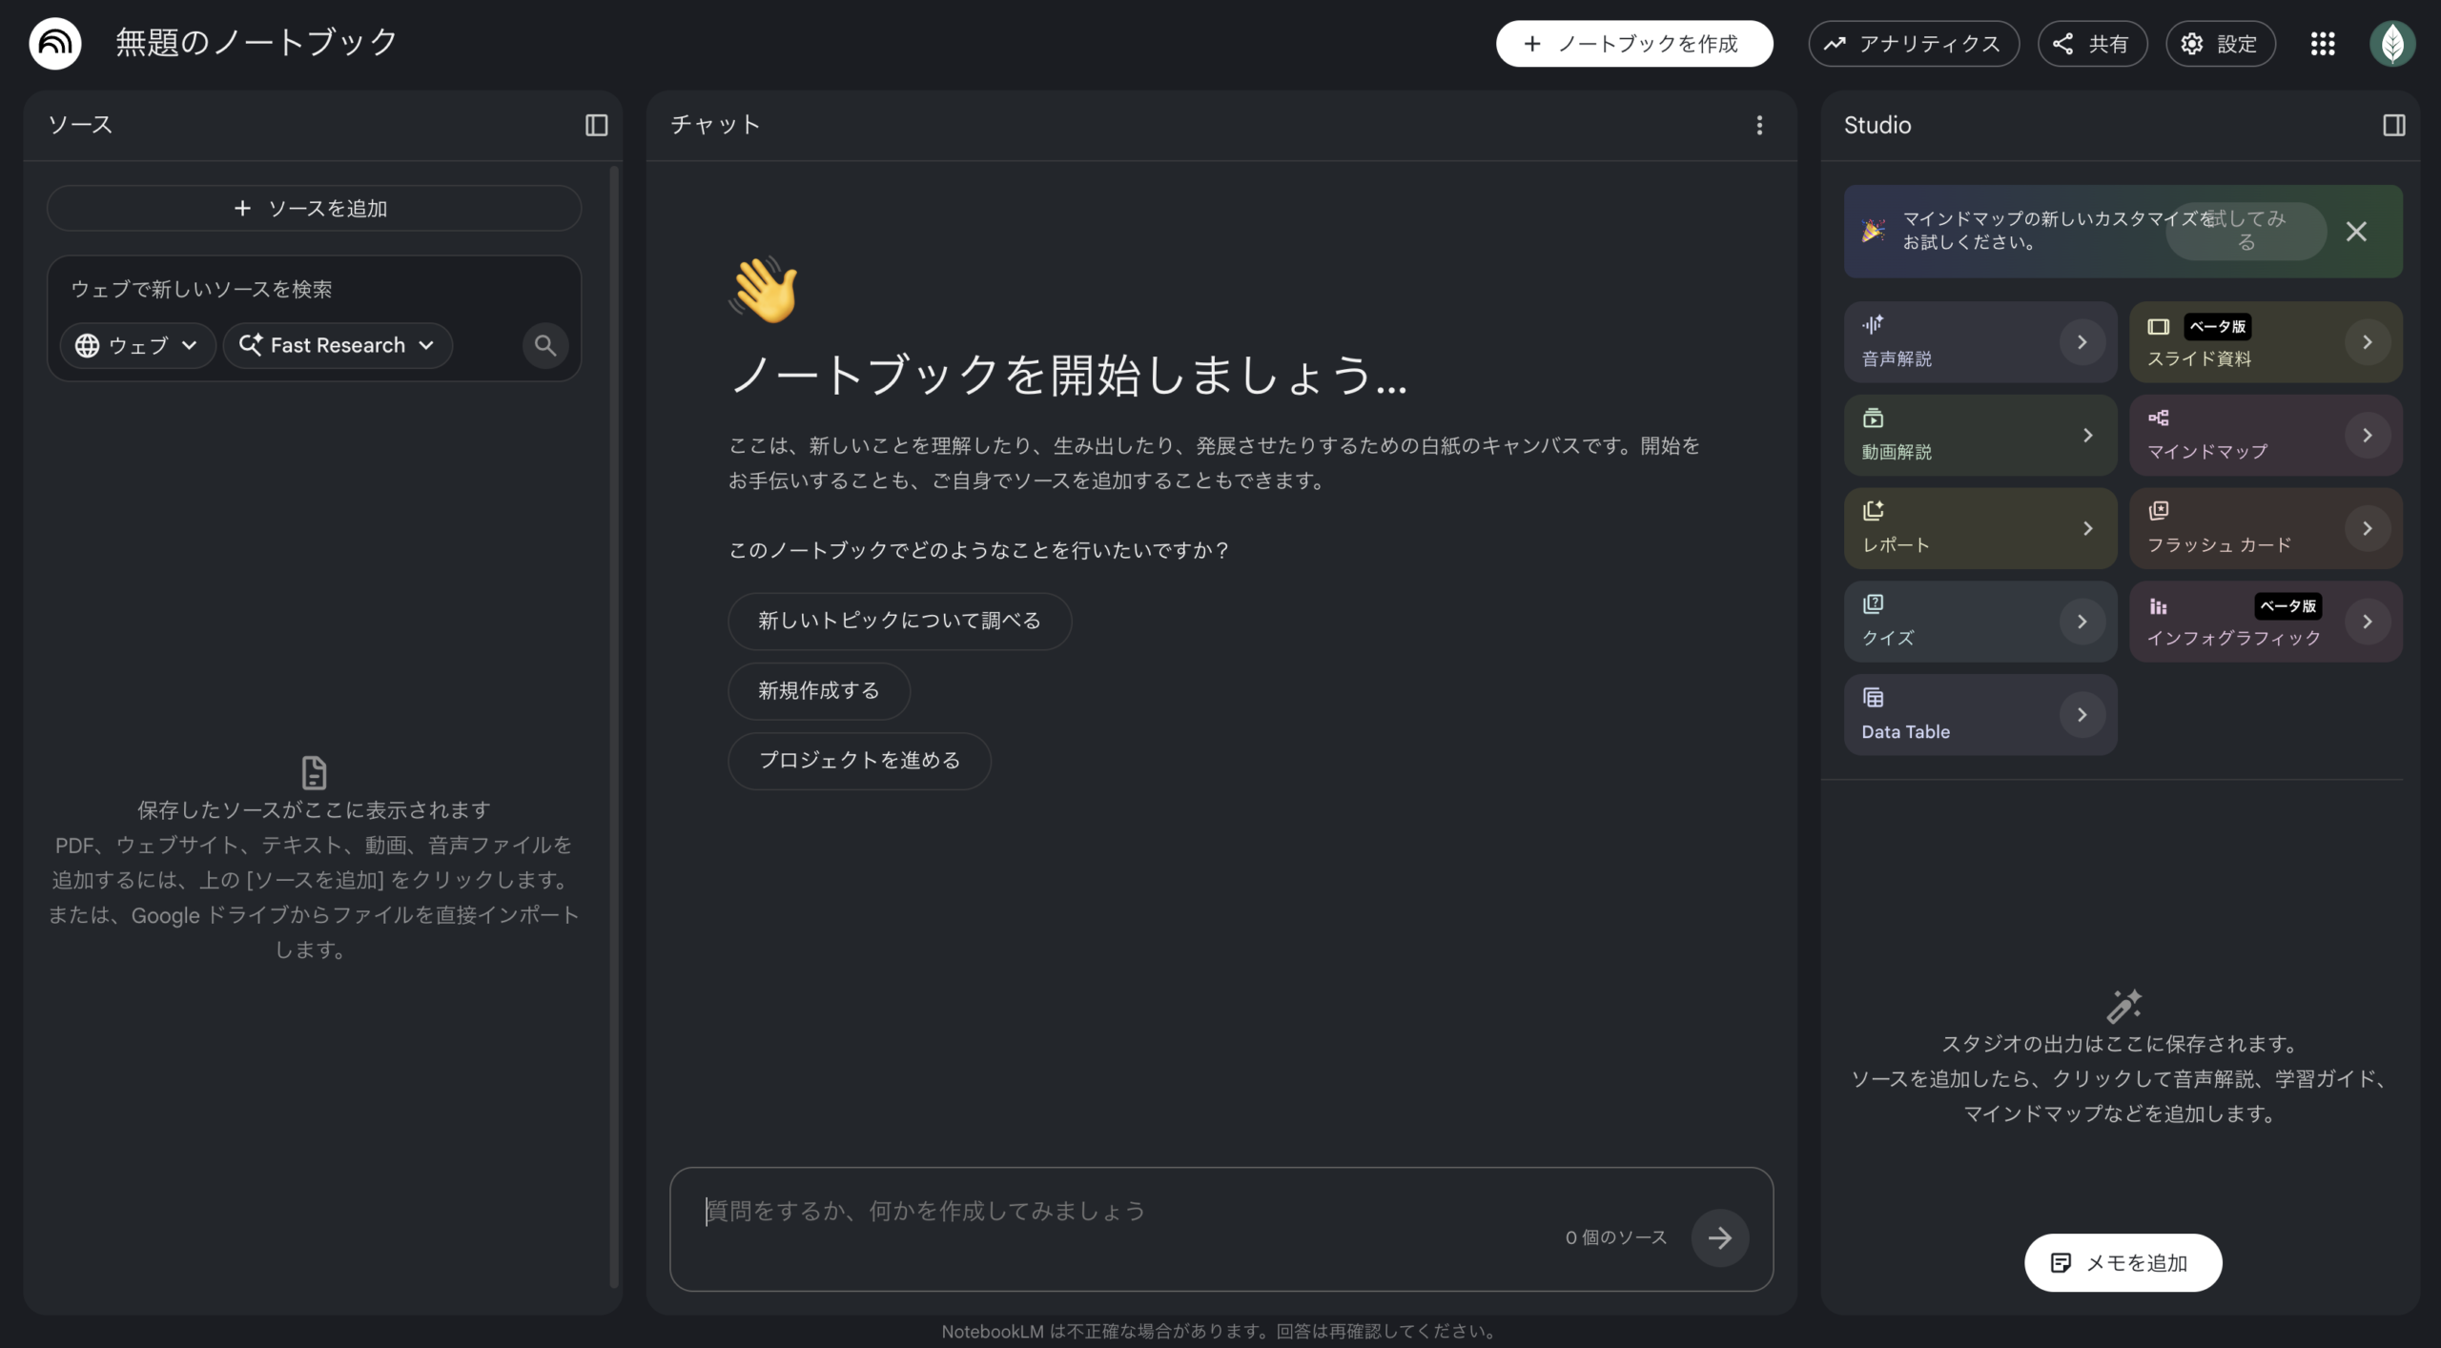The height and width of the screenshot is (1348, 2441).
Task: Click the 共有 share button
Action: pyautogui.click(x=2092, y=43)
